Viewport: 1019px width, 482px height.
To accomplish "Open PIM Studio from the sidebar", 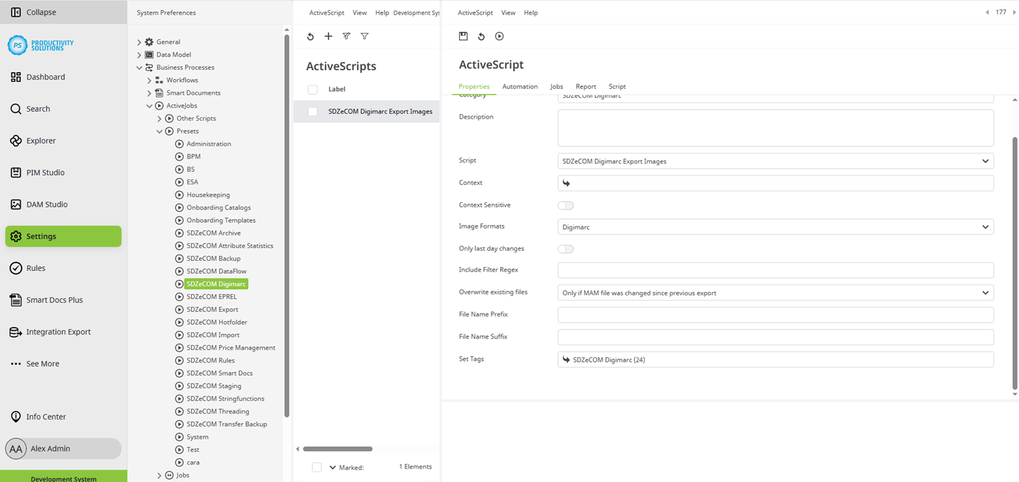I will (16, 173).
